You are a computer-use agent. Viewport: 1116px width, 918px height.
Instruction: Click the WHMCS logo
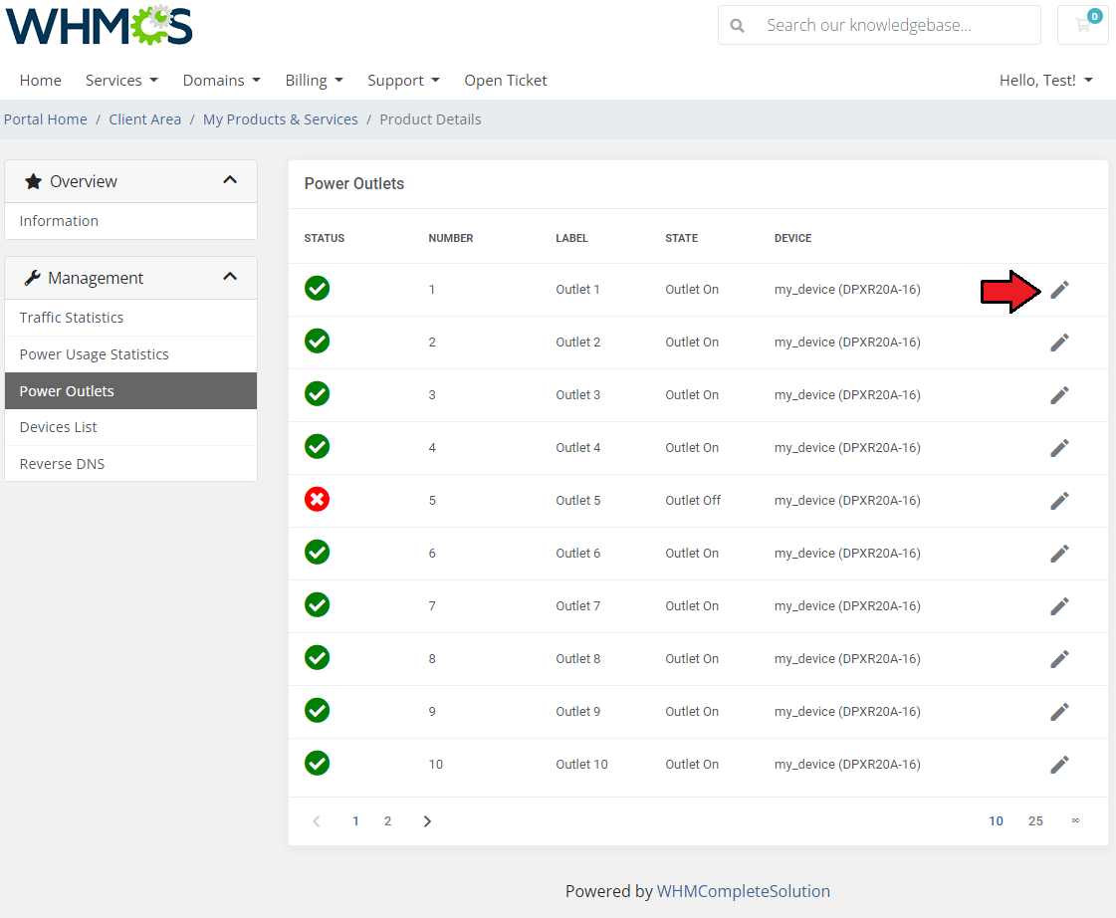click(99, 25)
